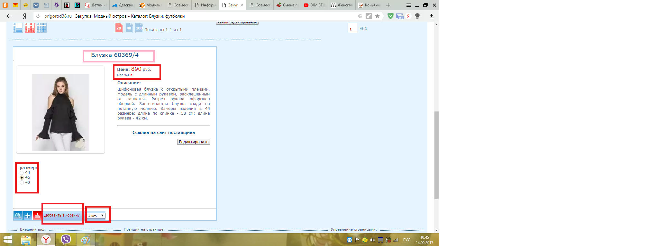The height and width of the screenshot is (246, 656).
Task: Open the volume control tray icon
Action: point(373,240)
